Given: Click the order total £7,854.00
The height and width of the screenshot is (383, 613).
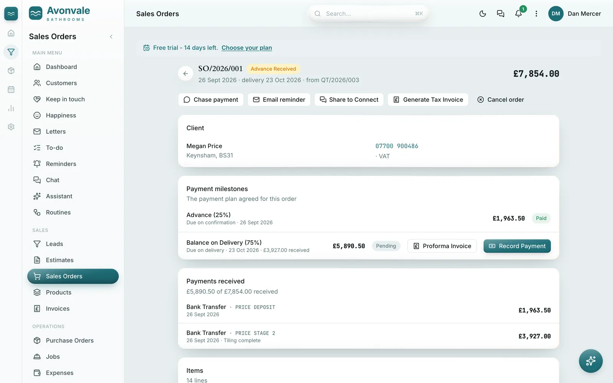Looking at the screenshot, I should coord(536,74).
